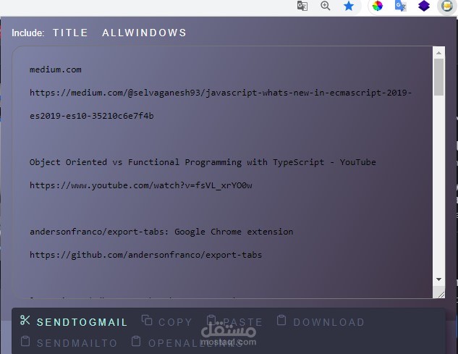
Task: Click the Object Oriented vs Functional Programming title
Action: [203, 162]
